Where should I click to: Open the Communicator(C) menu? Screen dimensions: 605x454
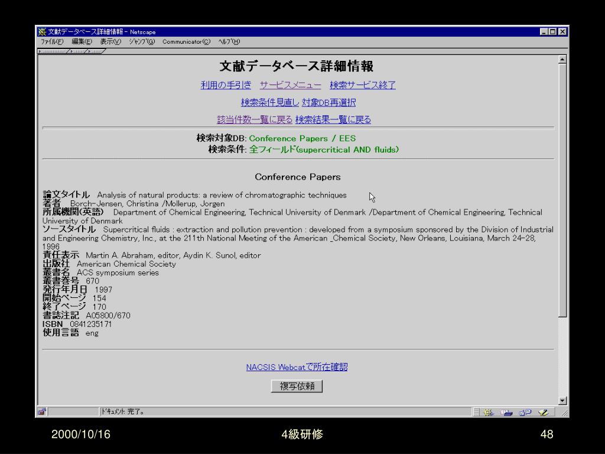186,42
